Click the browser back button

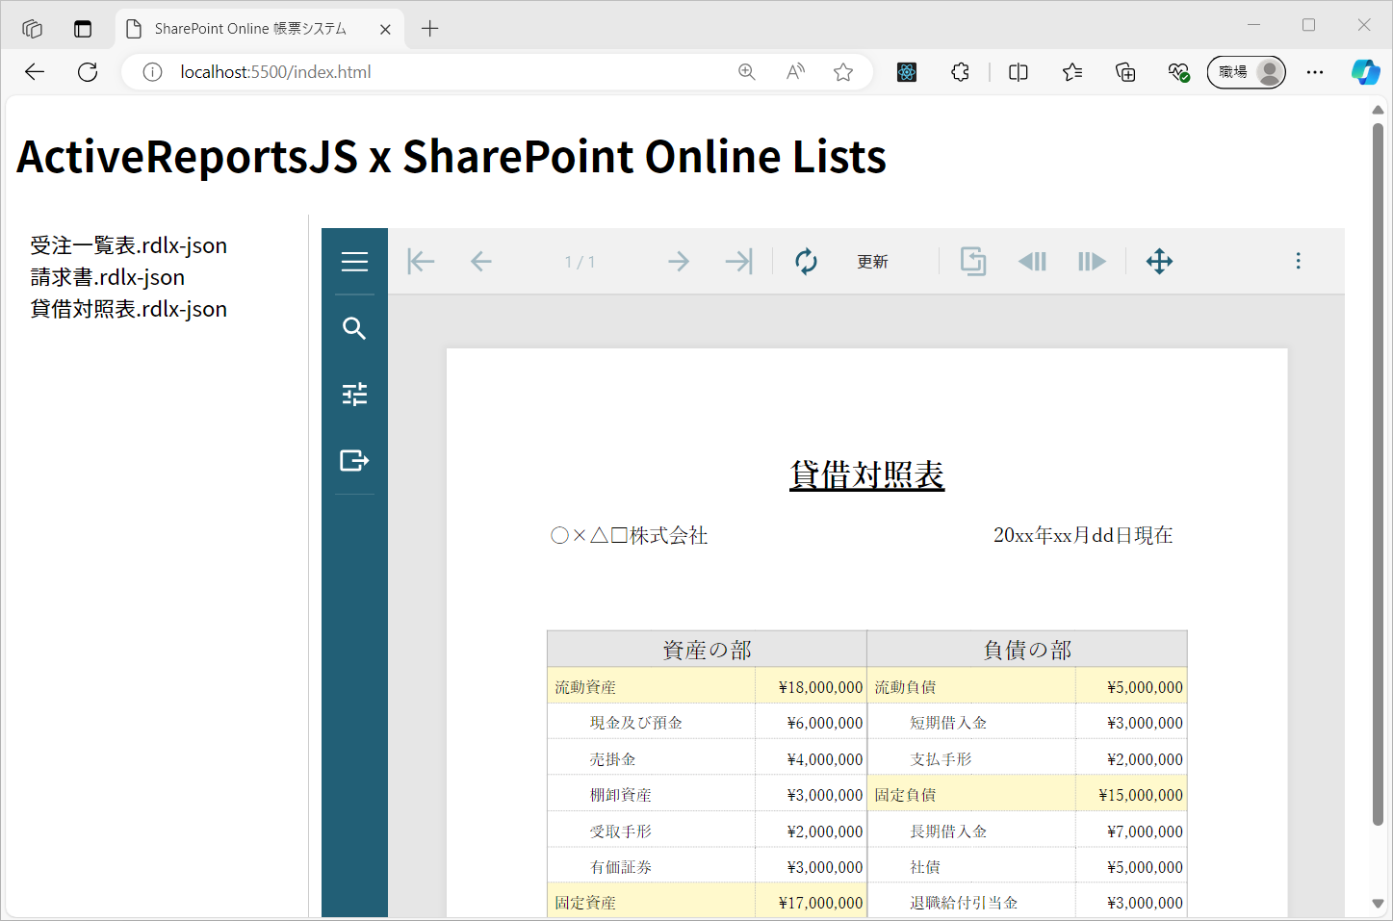click(x=35, y=72)
